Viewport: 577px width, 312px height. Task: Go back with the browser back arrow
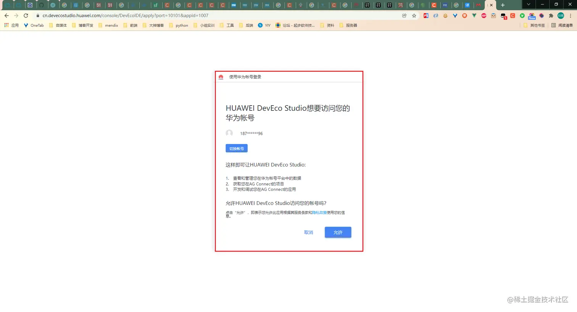[x=6, y=16]
